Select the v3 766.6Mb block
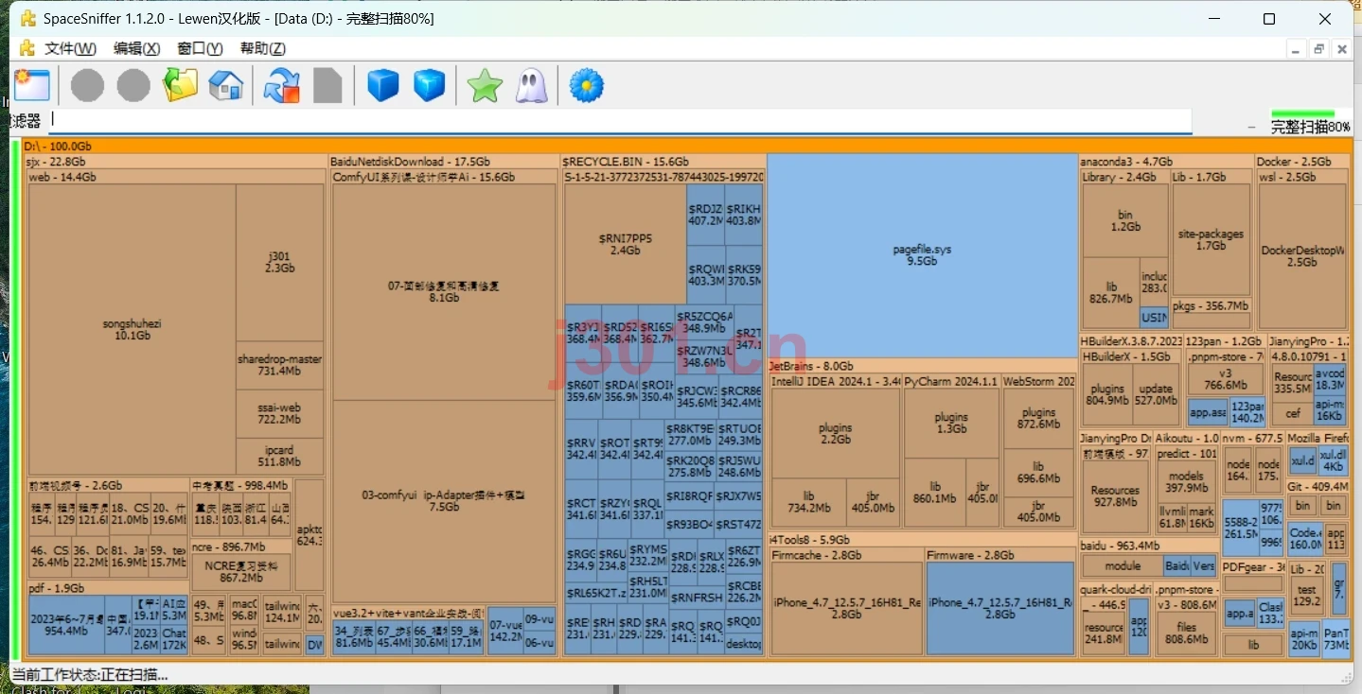The height and width of the screenshot is (694, 1362). (1226, 379)
